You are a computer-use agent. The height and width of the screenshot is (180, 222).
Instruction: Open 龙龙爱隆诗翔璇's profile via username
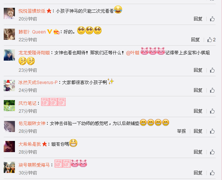point(34,53)
